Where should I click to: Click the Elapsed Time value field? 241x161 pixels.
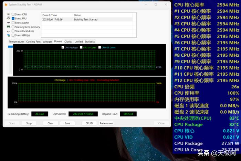128,114
